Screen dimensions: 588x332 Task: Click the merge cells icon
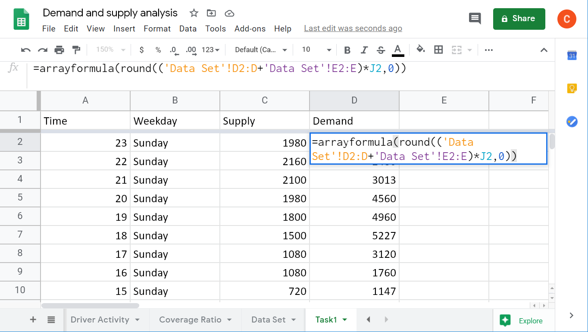[x=456, y=50]
